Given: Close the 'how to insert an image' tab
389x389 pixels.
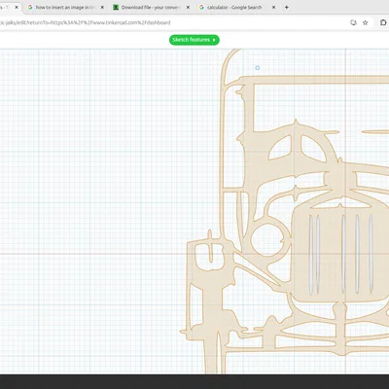Looking at the screenshot, I should pyautogui.click(x=102, y=7).
